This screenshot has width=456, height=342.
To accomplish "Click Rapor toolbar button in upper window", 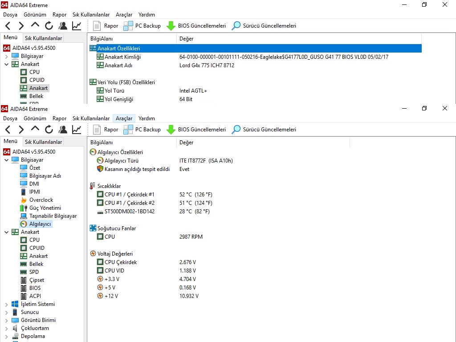I will (106, 26).
